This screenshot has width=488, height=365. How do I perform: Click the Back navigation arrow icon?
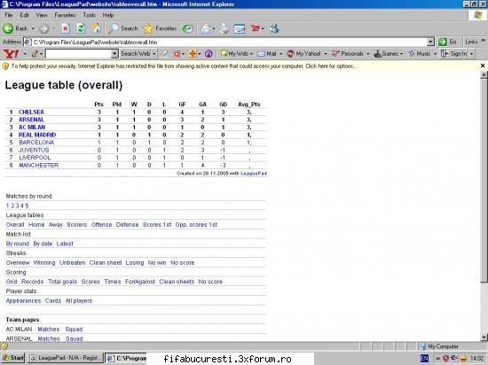tap(8, 28)
